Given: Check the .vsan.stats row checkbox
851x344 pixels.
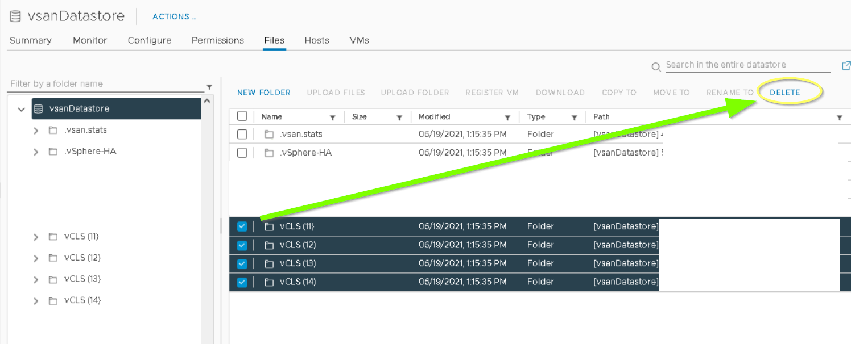Looking at the screenshot, I should pyautogui.click(x=242, y=135).
